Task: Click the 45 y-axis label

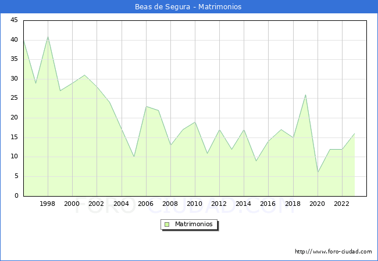Action: click(14, 20)
